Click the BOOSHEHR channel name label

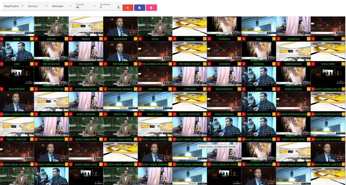click(120, 39)
